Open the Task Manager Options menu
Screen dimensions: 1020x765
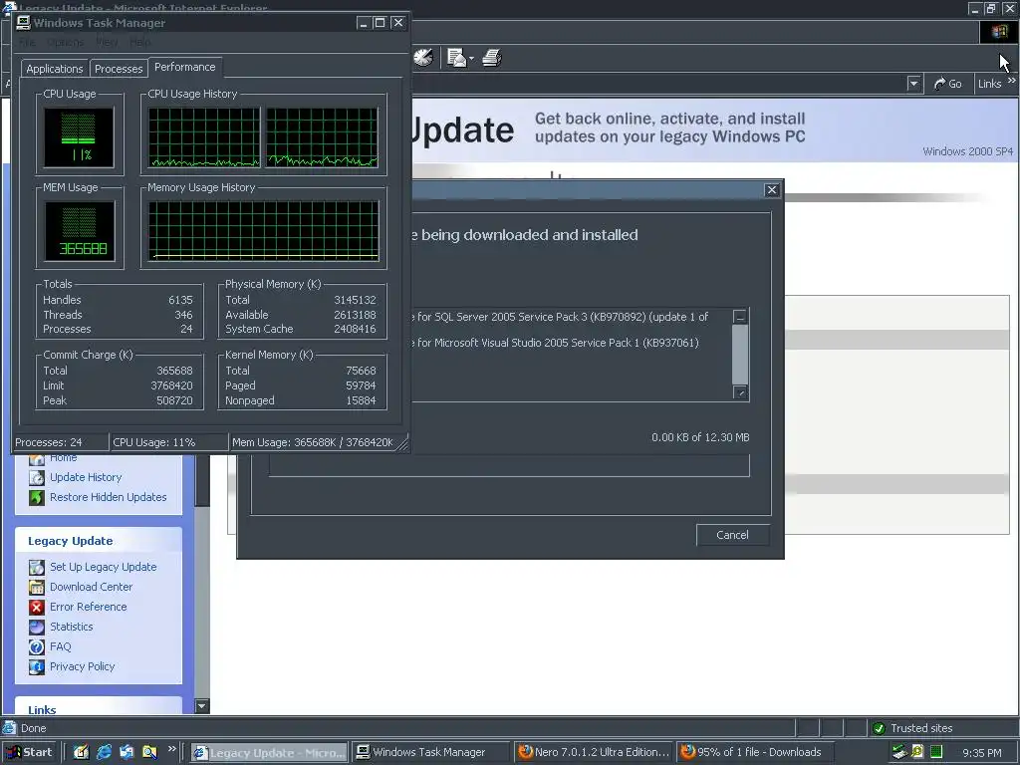[x=66, y=42]
